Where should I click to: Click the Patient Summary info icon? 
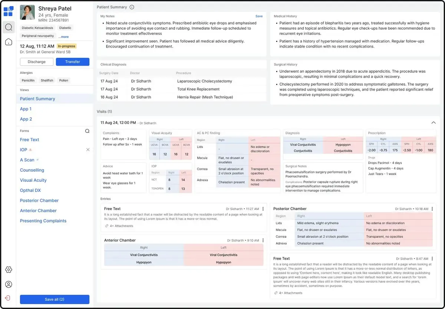click(132, 7)
